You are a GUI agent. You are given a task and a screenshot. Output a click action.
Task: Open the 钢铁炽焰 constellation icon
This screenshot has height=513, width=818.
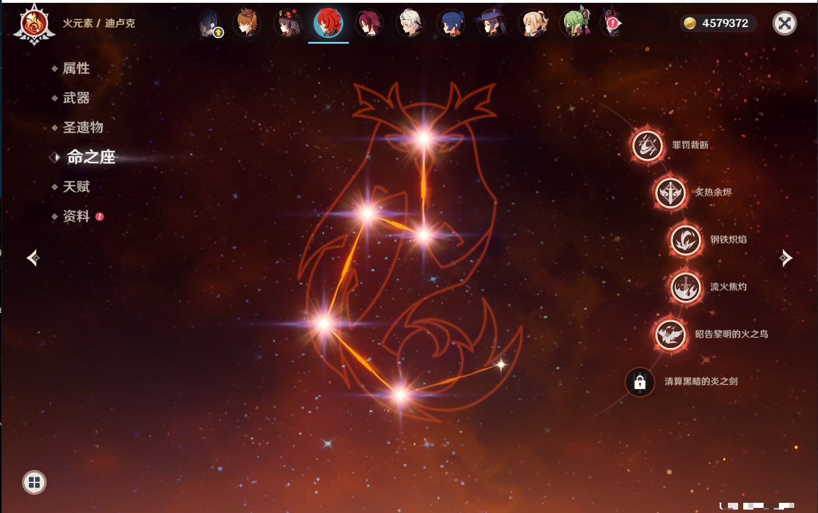[x=685, y=240]
